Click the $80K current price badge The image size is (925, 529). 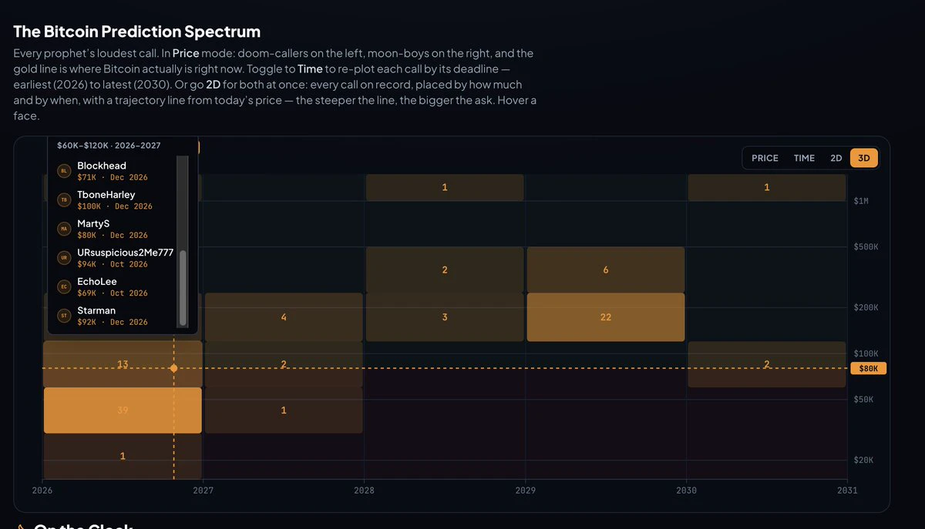click(868, 369)
